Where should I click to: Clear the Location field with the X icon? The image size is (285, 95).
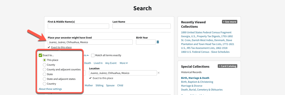click(x=159, y=73)
